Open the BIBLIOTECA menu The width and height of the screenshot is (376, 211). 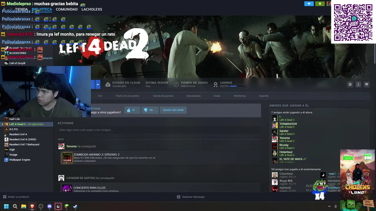coord(42,9)
